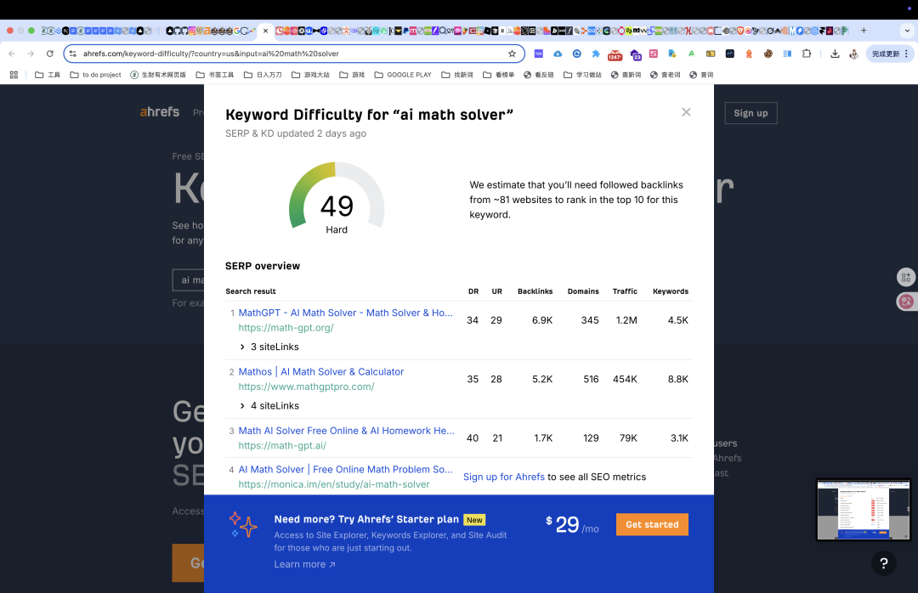Open the Mathos AI Math Solver & Calculator result
This screenshot has width=918, height=593.
click(320, 372)
